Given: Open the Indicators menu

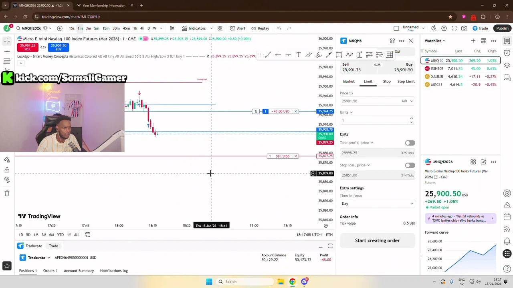Looking at the screenshot, I should 194,28.
